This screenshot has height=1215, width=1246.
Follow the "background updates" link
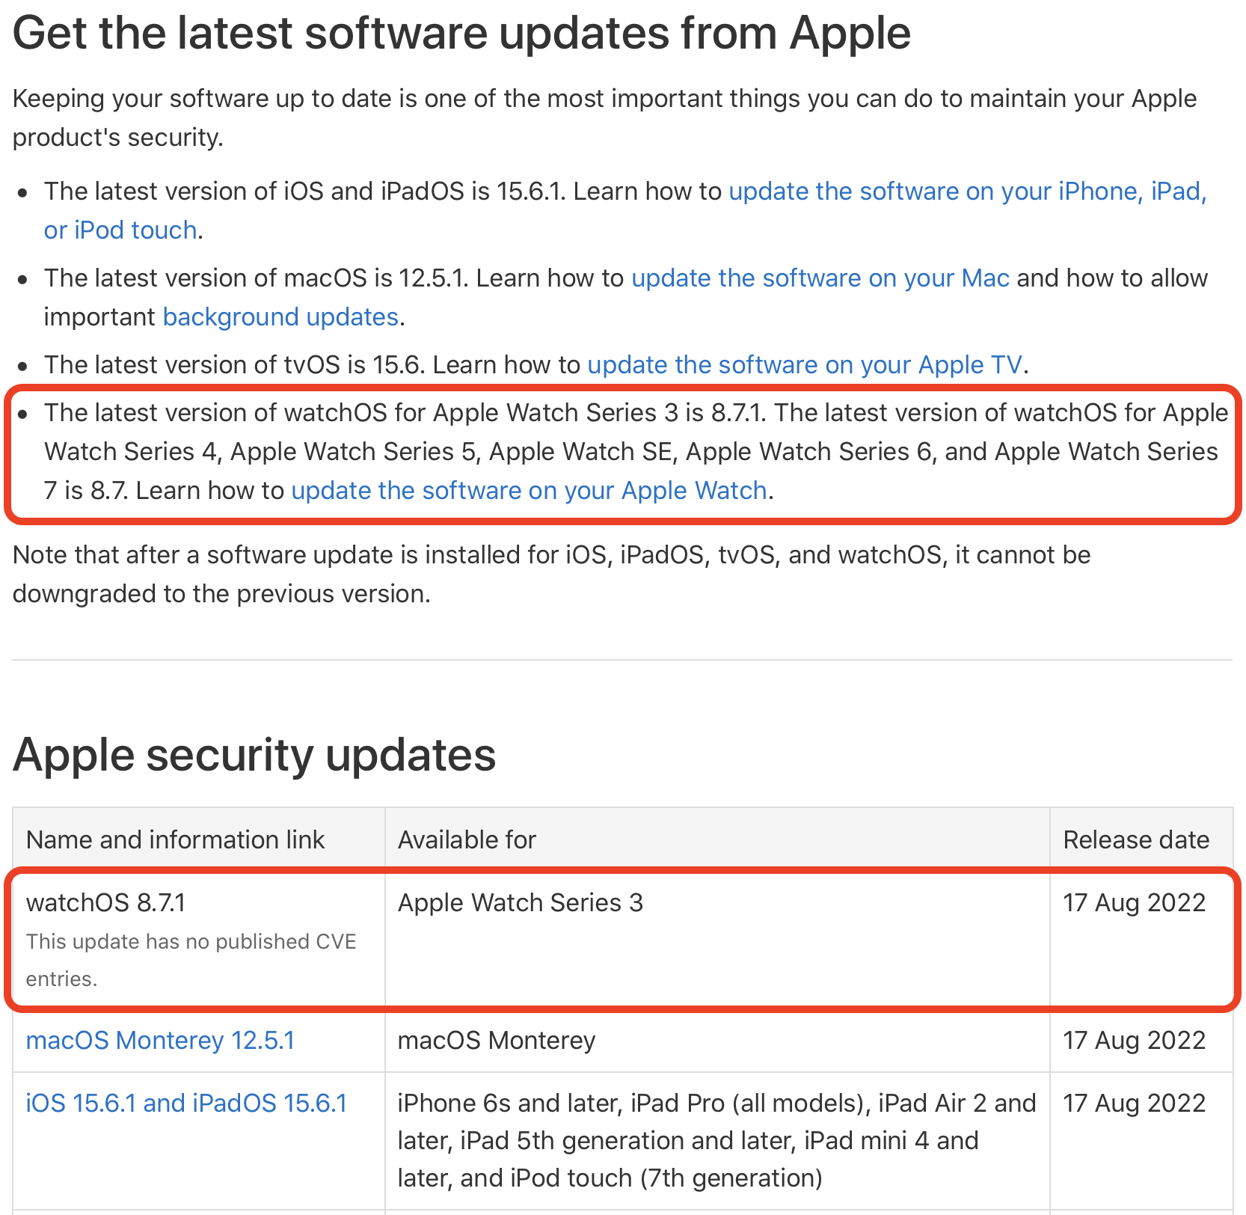tap(280, 317)
